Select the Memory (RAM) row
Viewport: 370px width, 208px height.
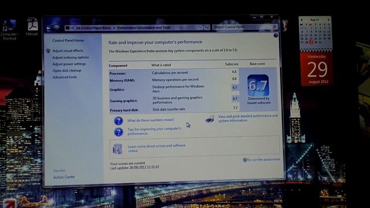(x=174, y=80)
